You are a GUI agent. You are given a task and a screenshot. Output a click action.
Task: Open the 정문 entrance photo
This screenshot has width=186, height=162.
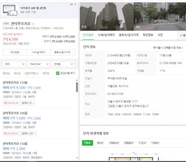point(160,16)
